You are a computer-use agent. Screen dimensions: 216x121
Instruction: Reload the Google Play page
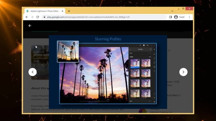pos(37,17)
